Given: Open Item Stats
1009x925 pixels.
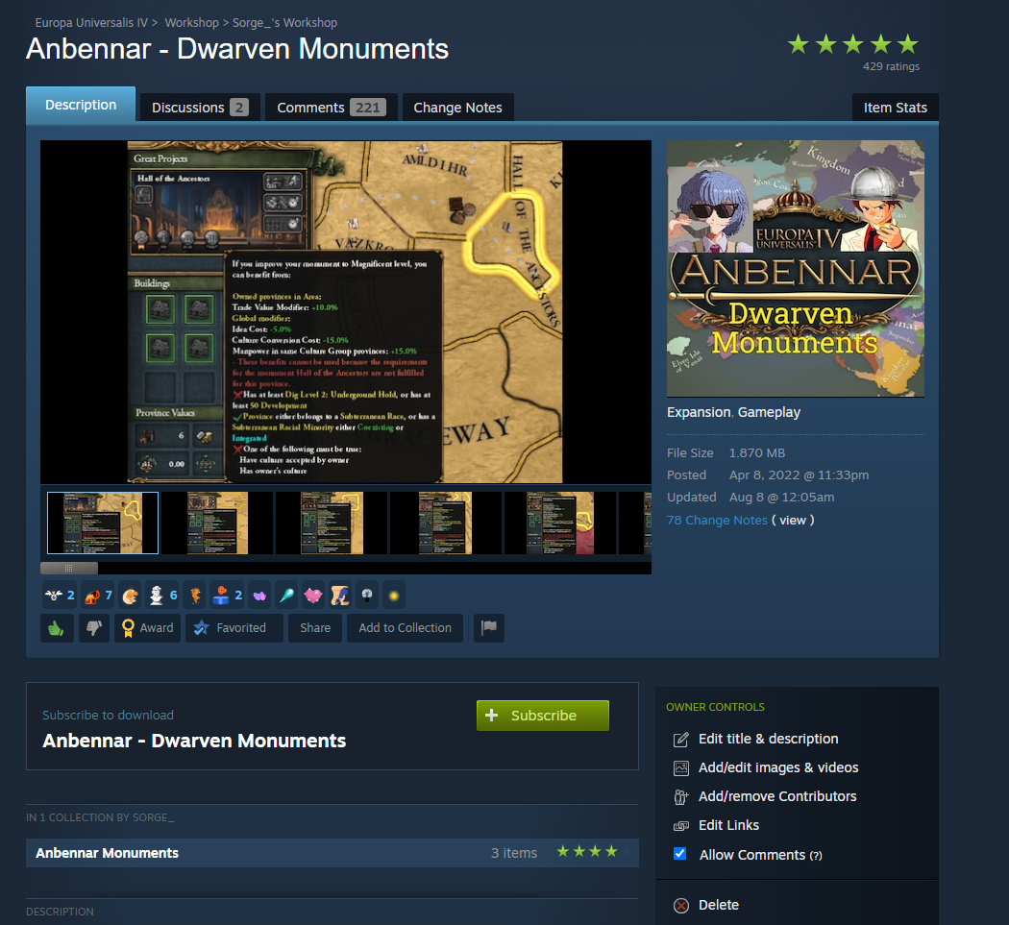Looking at the screenshot, I should (x=895, y=108).
